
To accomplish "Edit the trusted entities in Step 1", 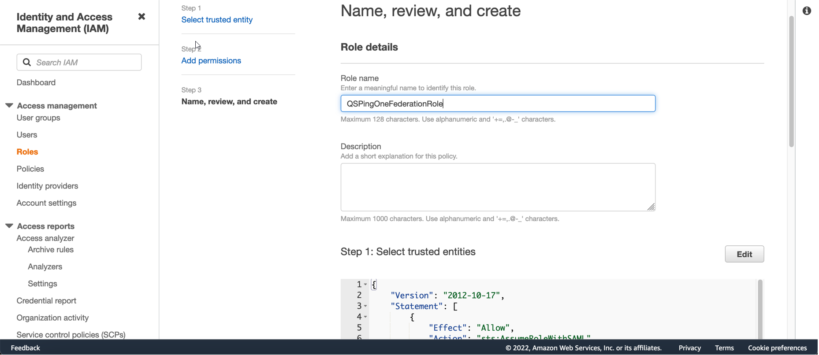I will (745, 255).
